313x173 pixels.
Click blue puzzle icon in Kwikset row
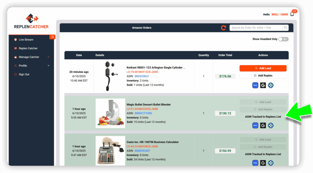pos(271,85)
